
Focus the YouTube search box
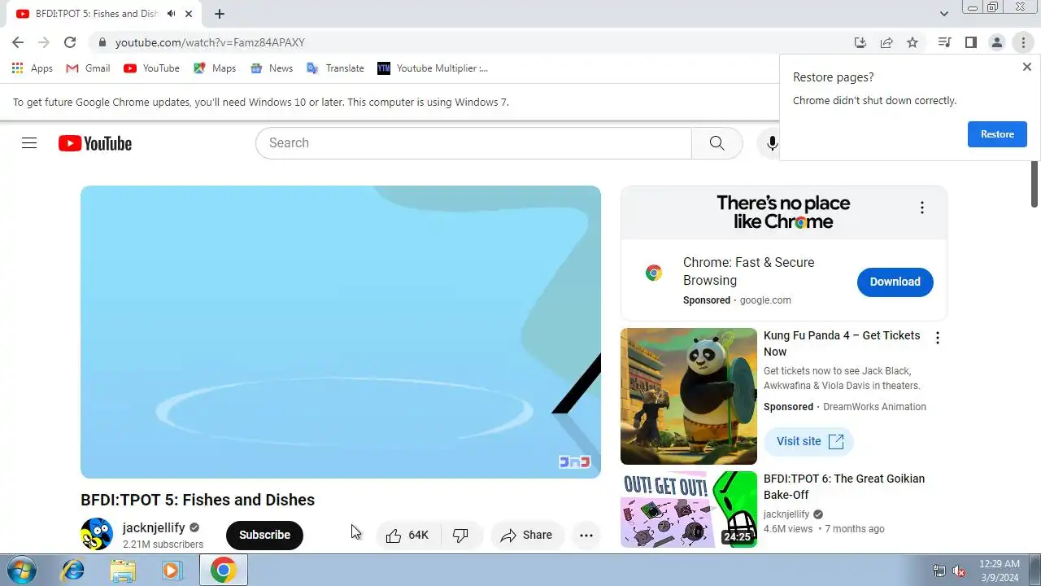coord(473,143)
